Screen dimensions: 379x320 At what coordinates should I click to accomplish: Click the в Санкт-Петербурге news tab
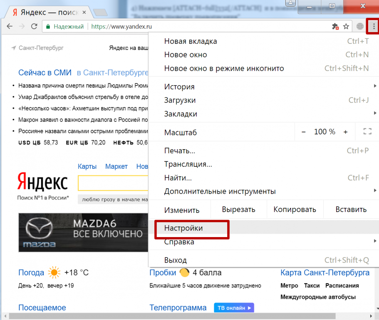pyautogui.click(x=112, y=72)
